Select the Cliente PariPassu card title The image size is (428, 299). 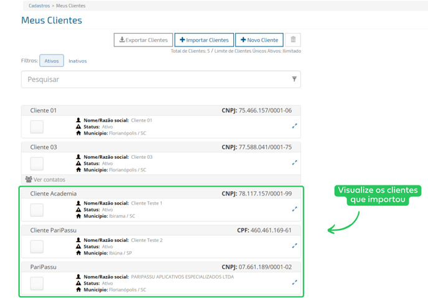pyautogui.click(x=53, y=230)
